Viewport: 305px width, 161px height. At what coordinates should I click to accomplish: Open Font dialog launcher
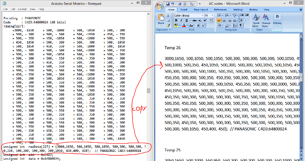pyautogui.click(x=213, y=30)
